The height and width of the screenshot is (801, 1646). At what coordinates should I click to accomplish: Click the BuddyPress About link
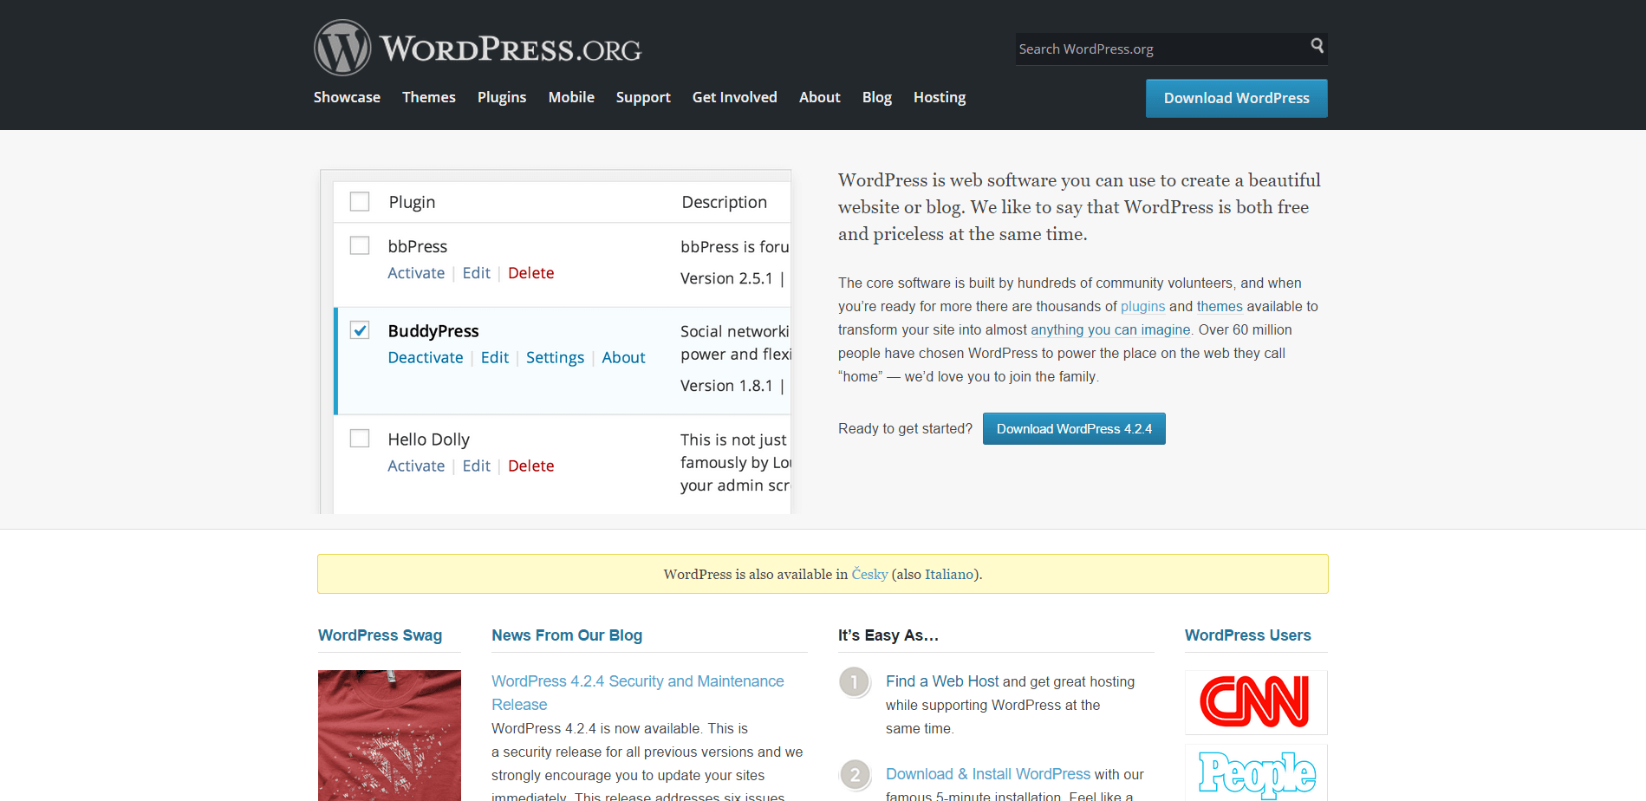[x=624, y=357]
